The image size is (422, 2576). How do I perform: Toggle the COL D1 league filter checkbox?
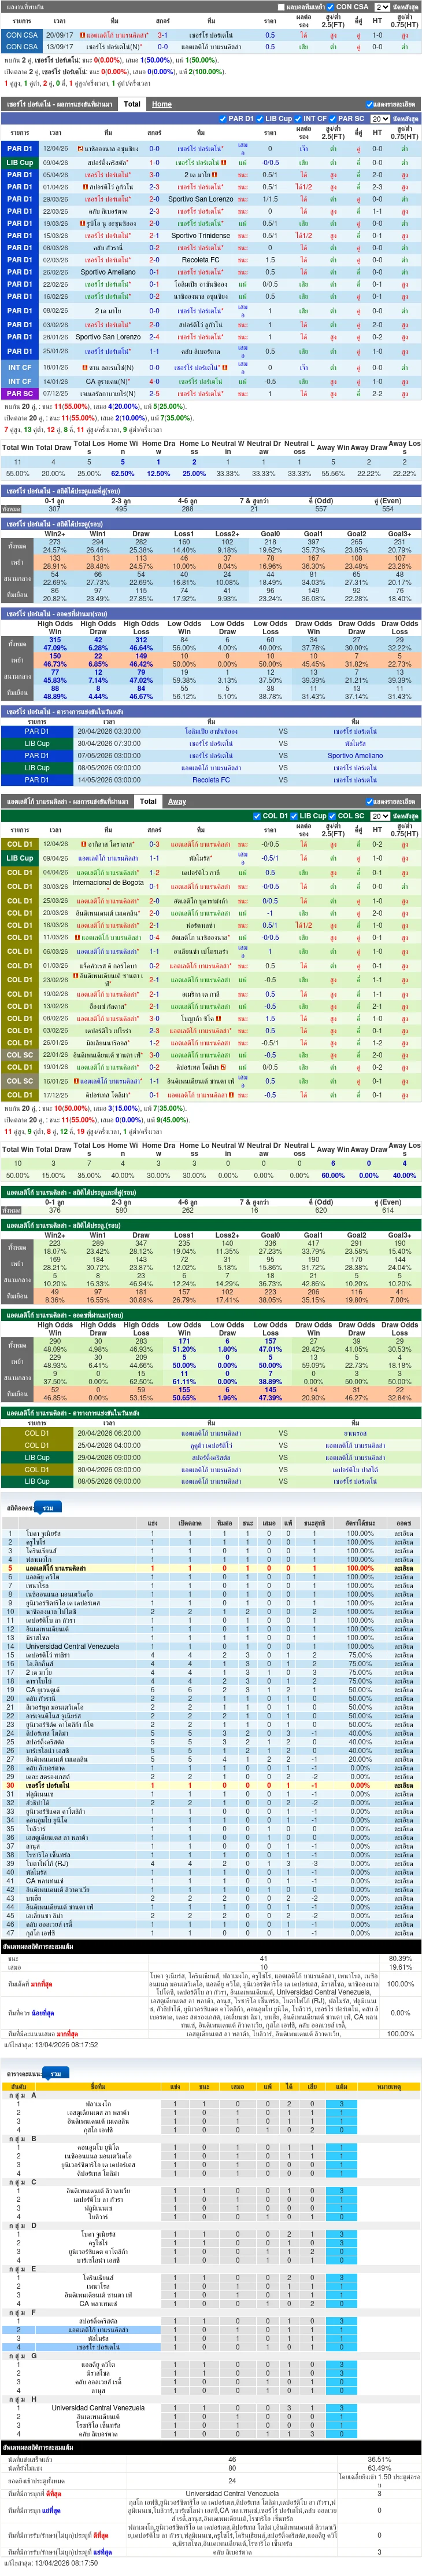pyautogui.click(x=257, y=816)
